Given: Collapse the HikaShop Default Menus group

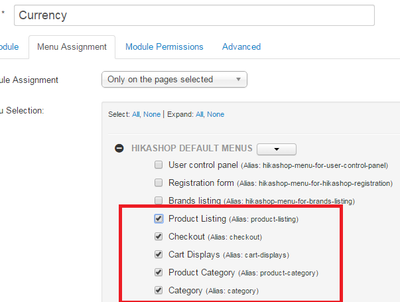Looking at the screenshot, I should pyautogui.click(x=119, y=149).
